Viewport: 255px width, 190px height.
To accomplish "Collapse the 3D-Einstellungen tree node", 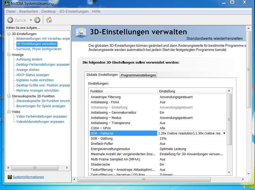I will [x=9, y=34].
